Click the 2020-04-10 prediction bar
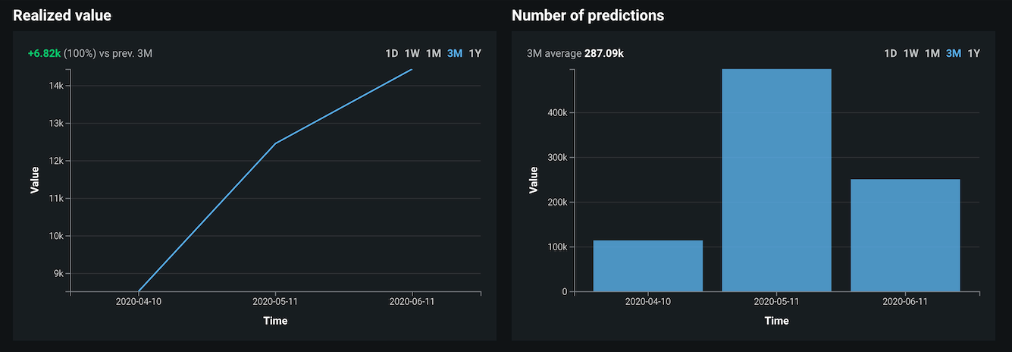This screenshot has height=352, width=1012. (x=648, y=266)
